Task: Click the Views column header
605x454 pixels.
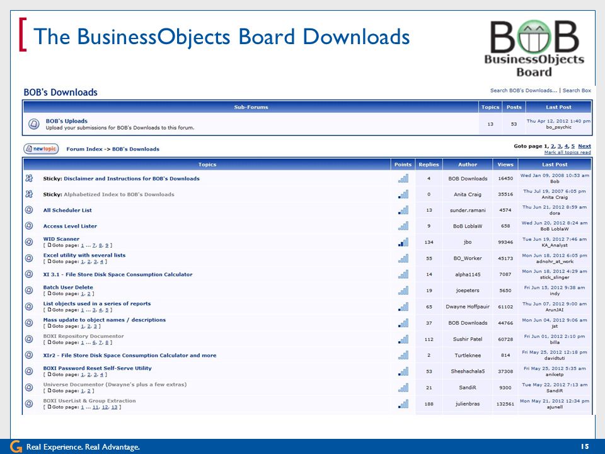Action: 505,165
